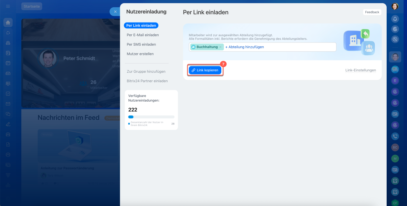Viewport: 407px width, 206px height.
Task: Open the active man avatar chat in right bar
Action: 395,57
